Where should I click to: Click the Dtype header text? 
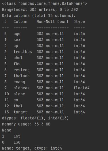(79, 22)
